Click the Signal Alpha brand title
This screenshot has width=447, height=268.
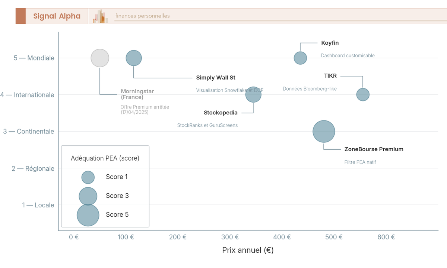click(57, 16)
